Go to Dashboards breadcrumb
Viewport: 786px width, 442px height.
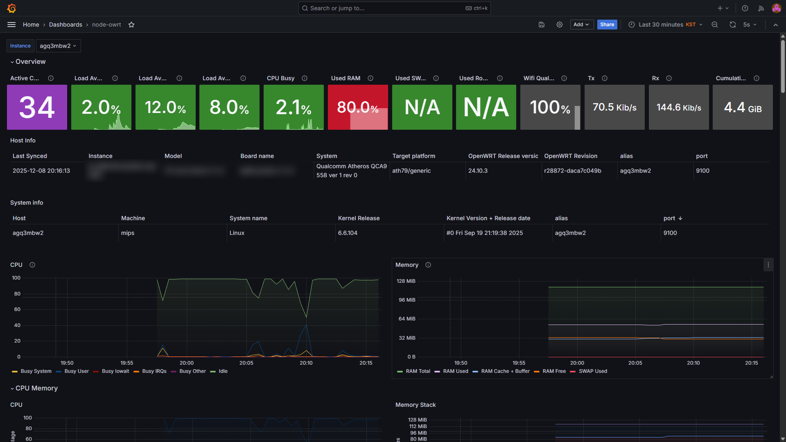(x=65, y=25)
